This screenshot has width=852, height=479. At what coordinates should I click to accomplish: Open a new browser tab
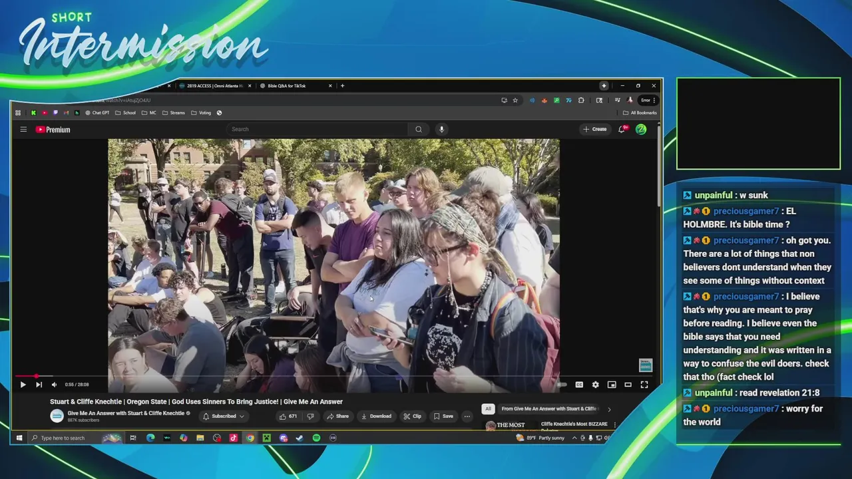pyautogui.click(x=342, y=86)
